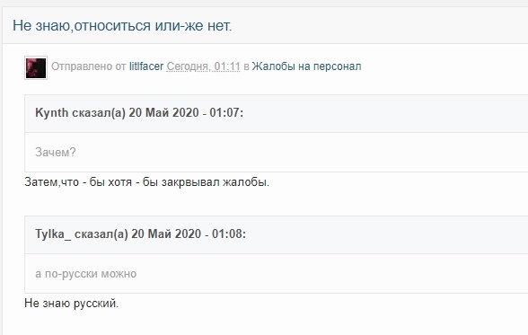
Task: Click the "20 Май 2020 - 01:08" quote date
Action: (187, 234)
